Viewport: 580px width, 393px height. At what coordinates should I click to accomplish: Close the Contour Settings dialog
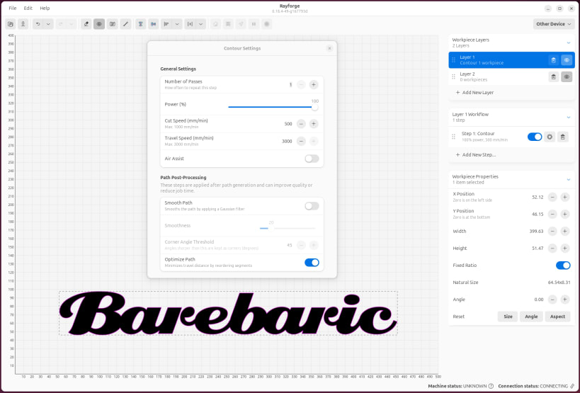pos(329,48)
